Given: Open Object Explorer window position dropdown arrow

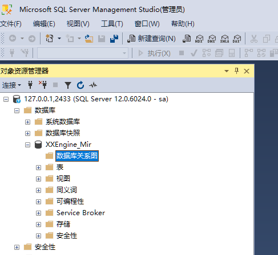Looking at the screenshot, I should (227, 71).
